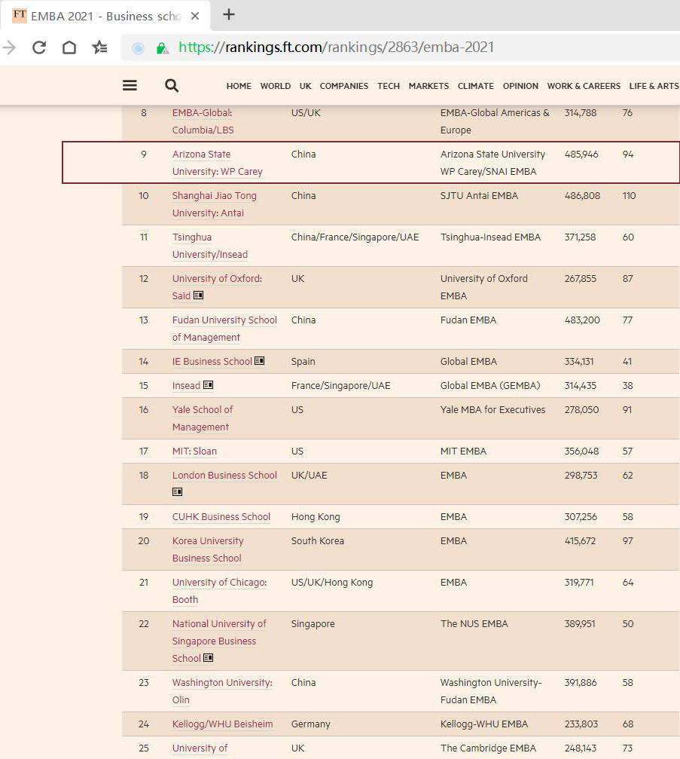The image size is (680, 759).
Task: Open the National University of Singapore Business School link
Action: tap(219, 641)
